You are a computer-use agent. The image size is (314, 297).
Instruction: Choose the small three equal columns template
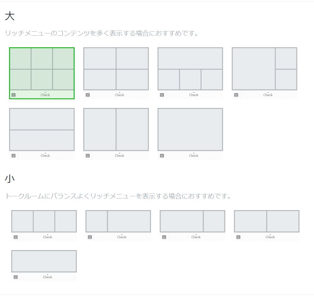pos(44,221)
